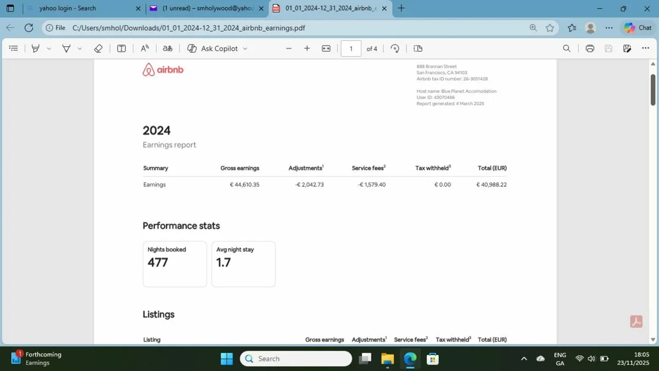
Task: Go back to previous page
Action: pos(10,27)
